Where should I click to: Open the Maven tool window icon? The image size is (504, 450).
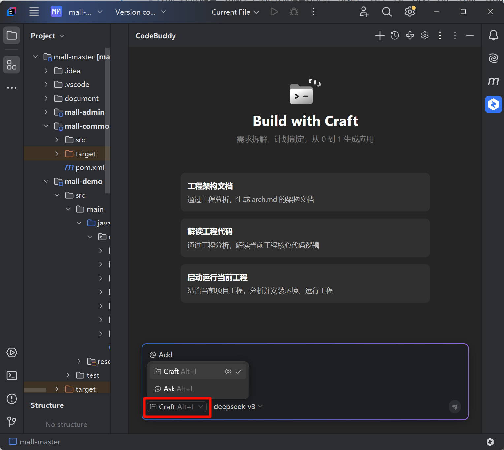(493, 81)
